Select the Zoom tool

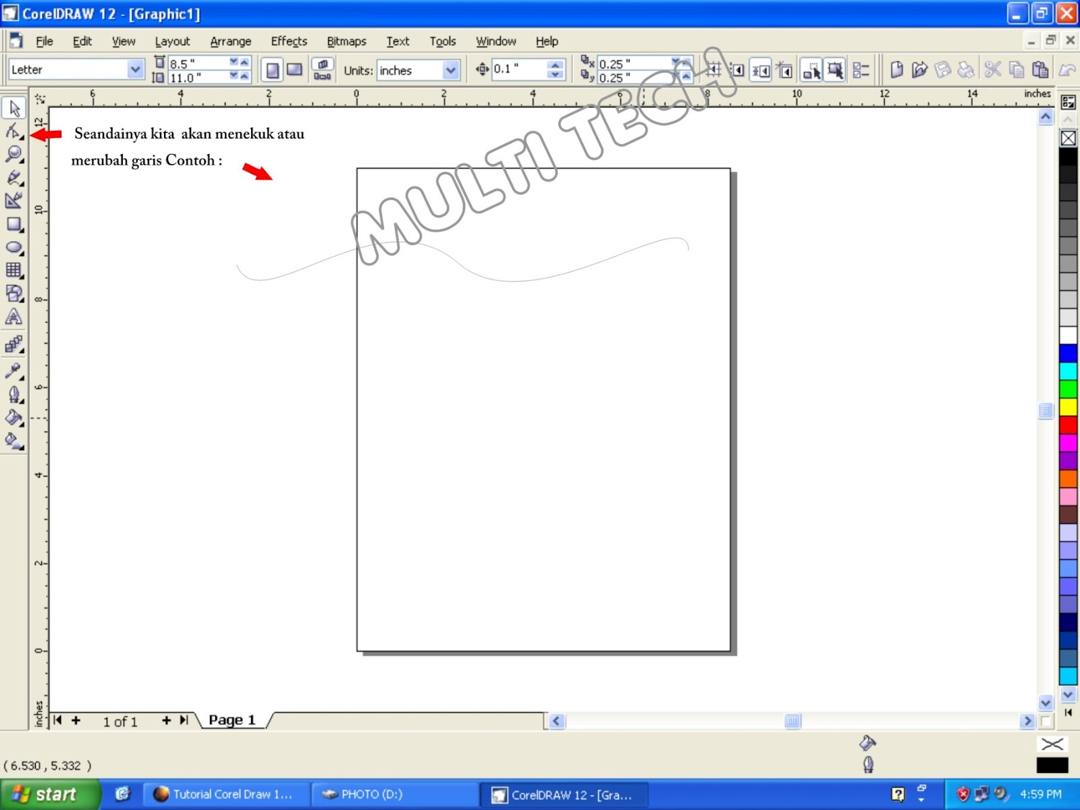(x=13, y=154)
